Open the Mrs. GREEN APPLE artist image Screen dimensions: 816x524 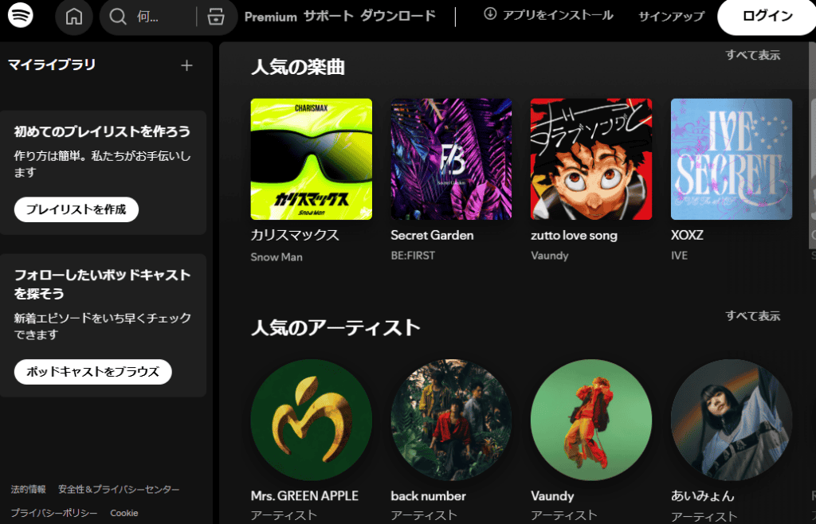311,420
